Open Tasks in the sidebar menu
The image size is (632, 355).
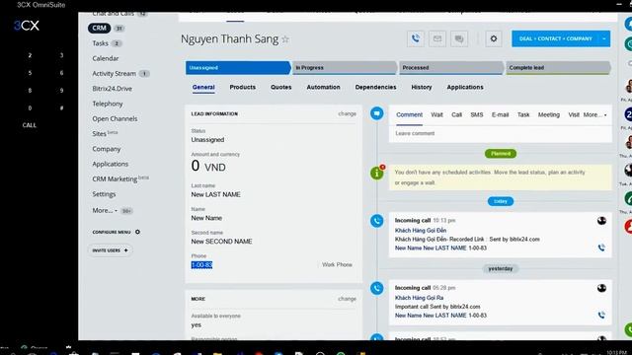[101, 43]
